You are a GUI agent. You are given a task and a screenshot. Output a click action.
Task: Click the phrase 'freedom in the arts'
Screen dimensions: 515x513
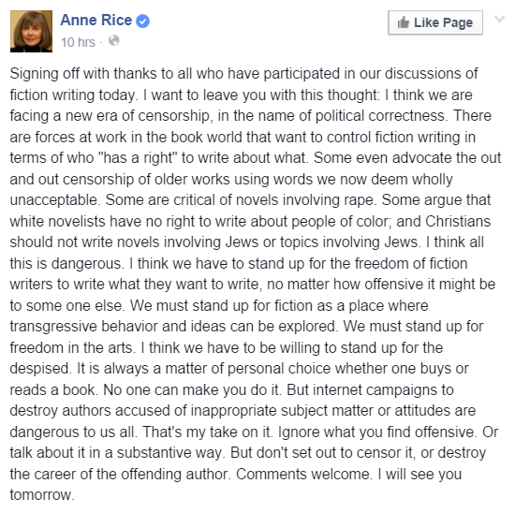coord(71,348)
